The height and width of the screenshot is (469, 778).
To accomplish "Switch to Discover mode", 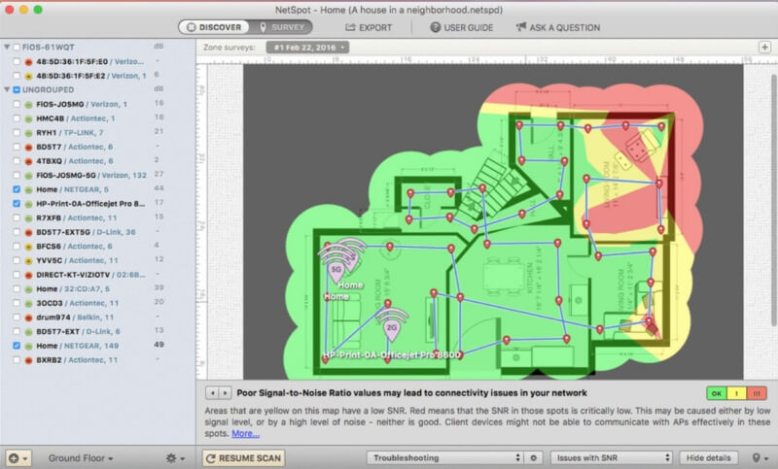I will (x=214, y=27).
